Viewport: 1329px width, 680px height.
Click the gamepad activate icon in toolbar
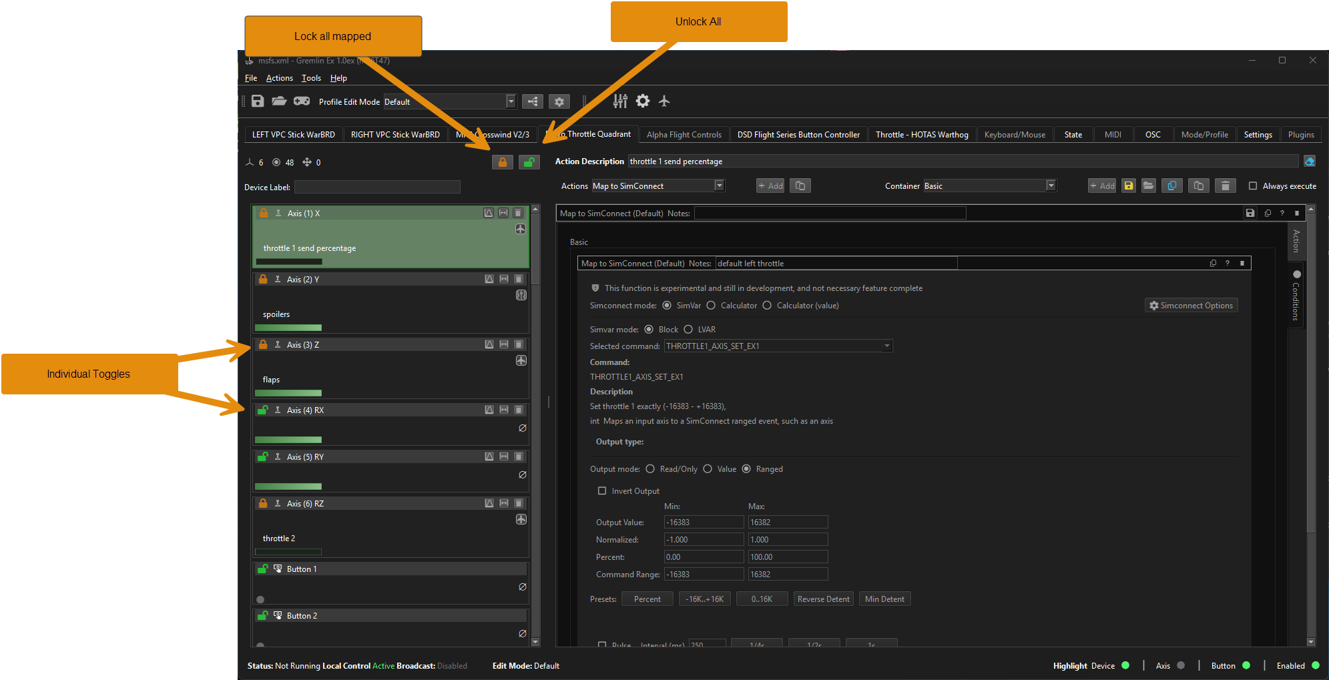(302, 101)
